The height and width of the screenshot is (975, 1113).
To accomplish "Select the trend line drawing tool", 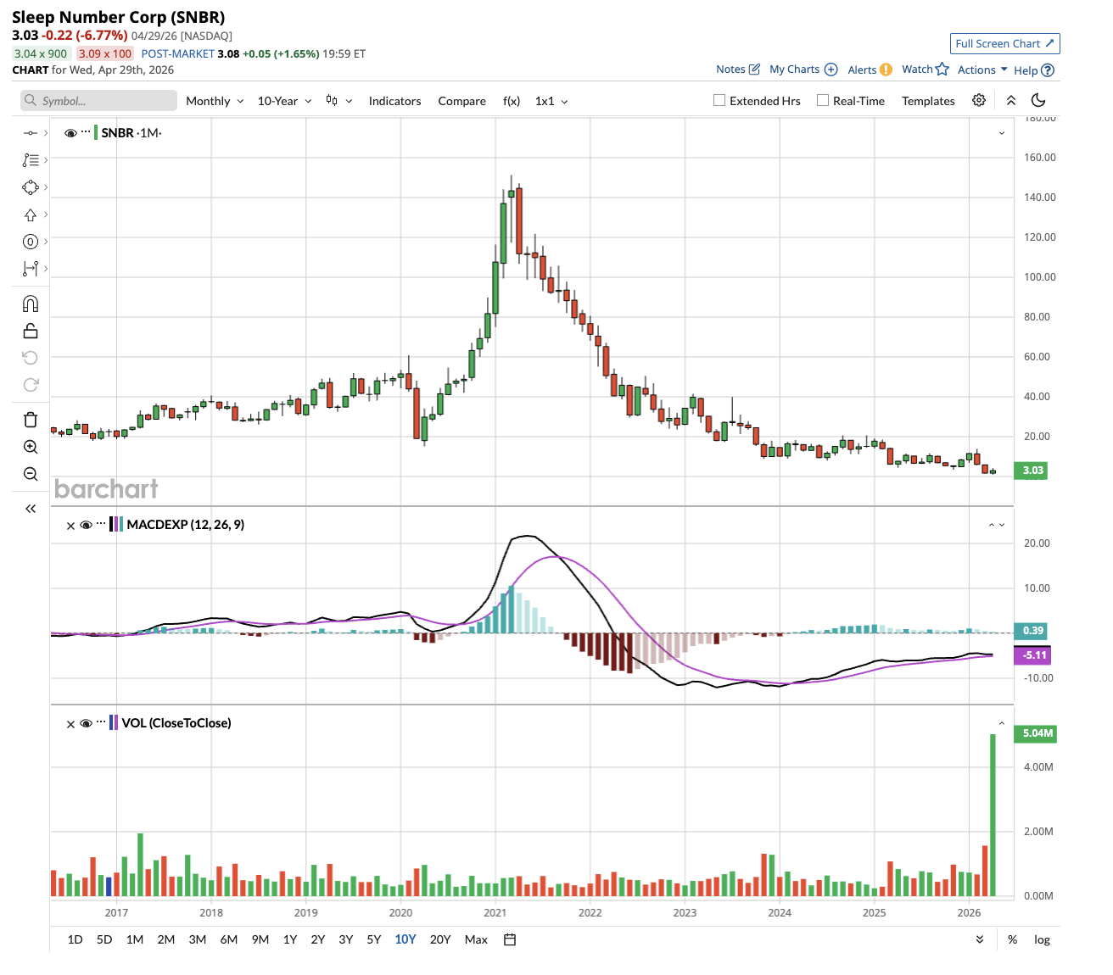I will pos(31,133).
